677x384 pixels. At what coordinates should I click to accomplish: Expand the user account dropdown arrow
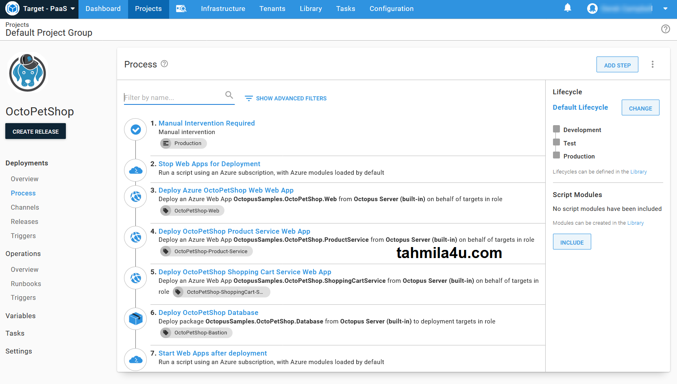point(665,9)
